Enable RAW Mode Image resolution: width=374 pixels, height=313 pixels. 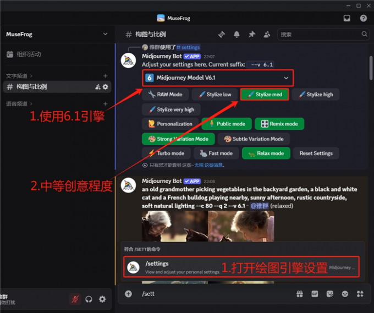point(166,95)
